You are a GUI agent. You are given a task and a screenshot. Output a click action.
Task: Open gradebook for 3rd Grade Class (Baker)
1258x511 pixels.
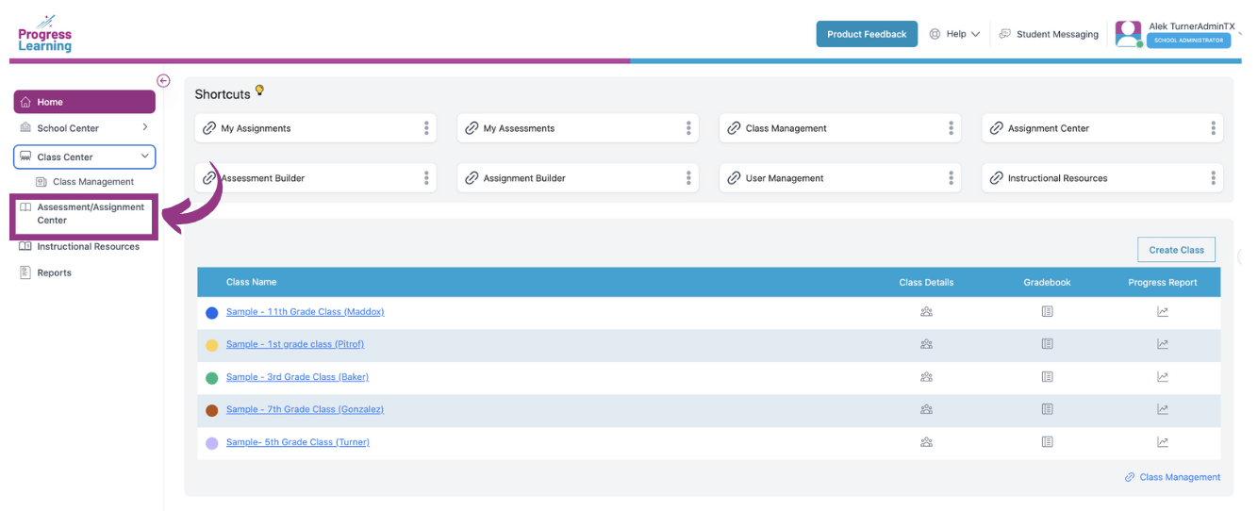click(1047, 377)
